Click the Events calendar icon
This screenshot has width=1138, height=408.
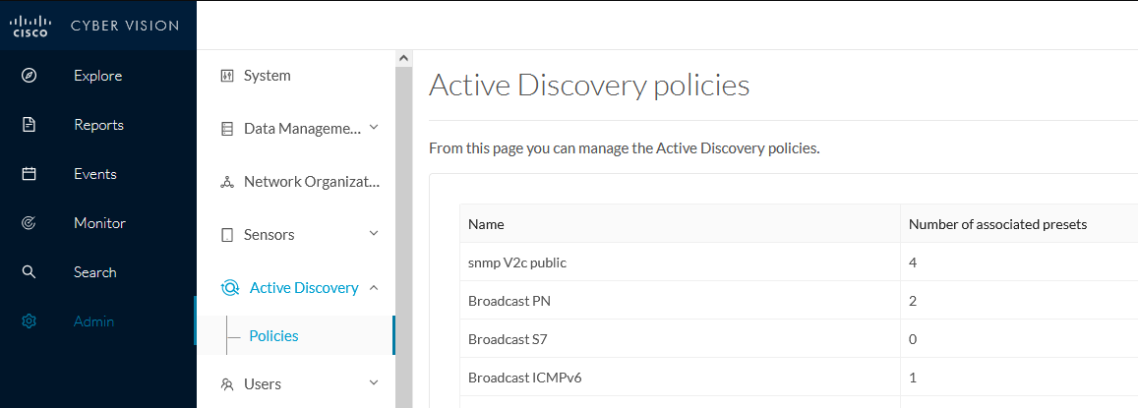(x=29, y=174)
